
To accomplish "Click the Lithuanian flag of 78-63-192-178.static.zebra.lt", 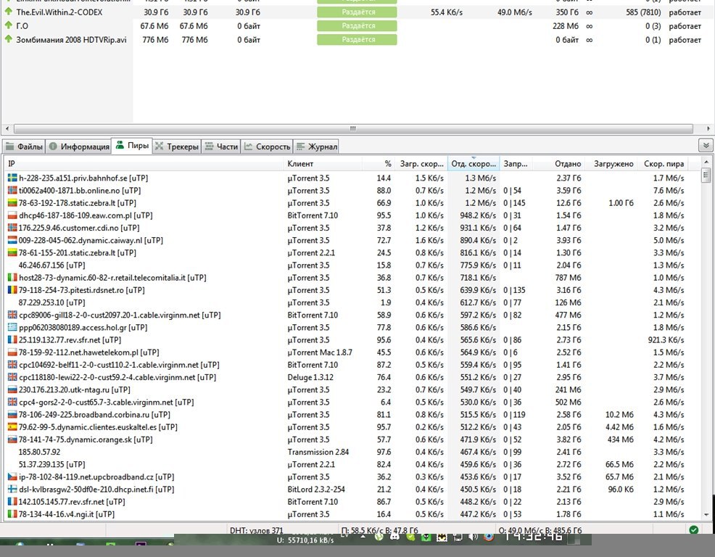I will tap(12, 202).
